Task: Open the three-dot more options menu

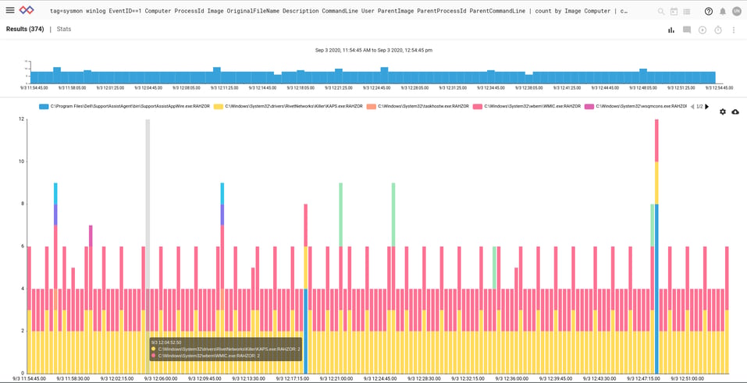Action: click(734, 30)
